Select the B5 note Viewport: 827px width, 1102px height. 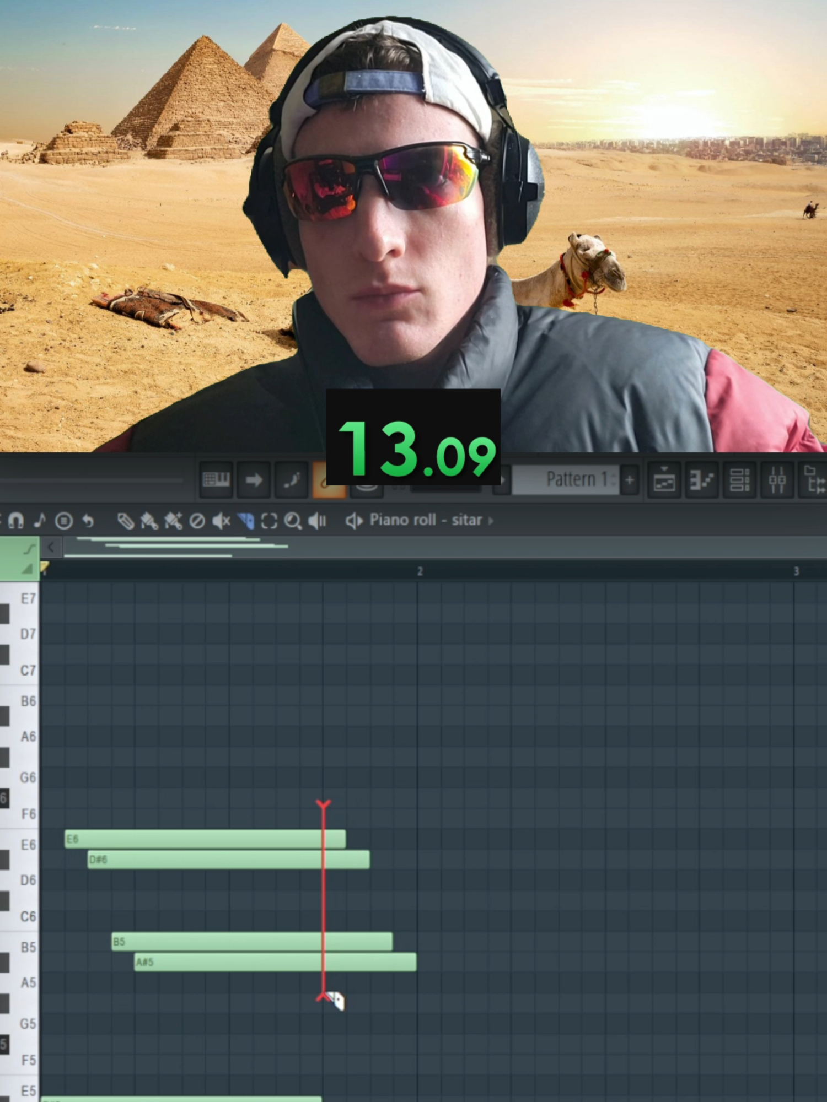pos(252,942)
